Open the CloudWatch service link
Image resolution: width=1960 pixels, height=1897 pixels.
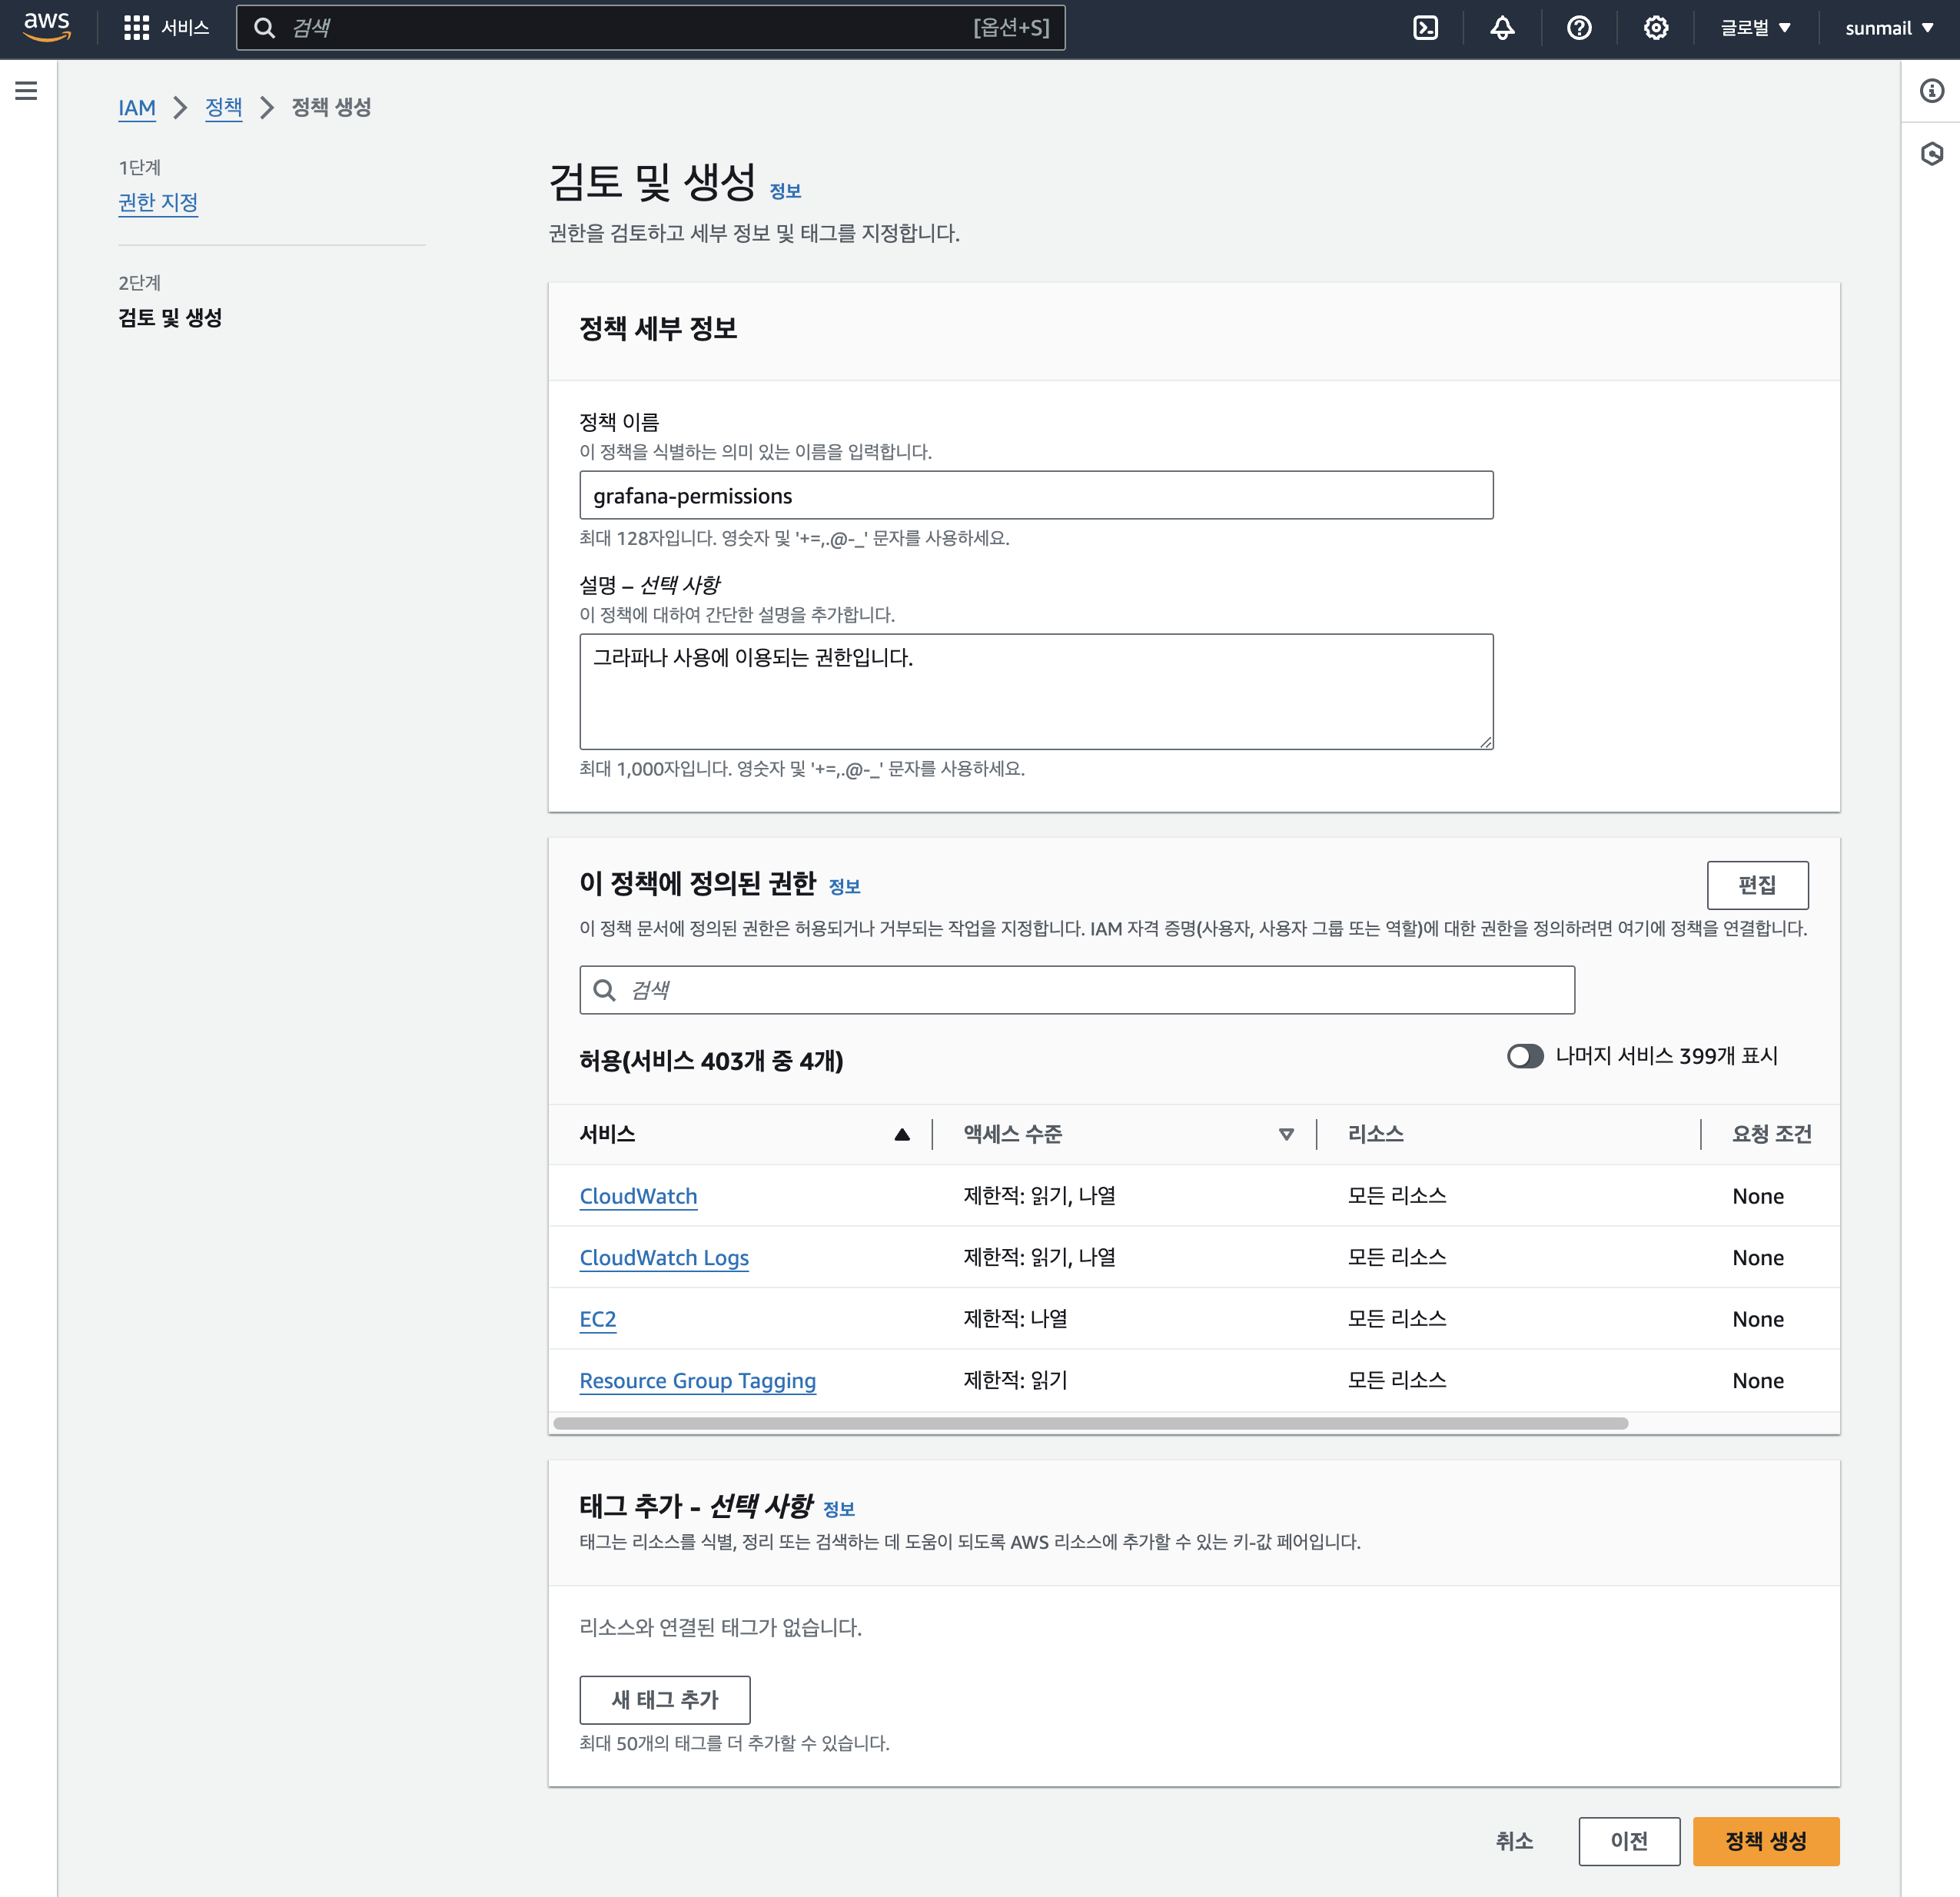click(638, 1196)
